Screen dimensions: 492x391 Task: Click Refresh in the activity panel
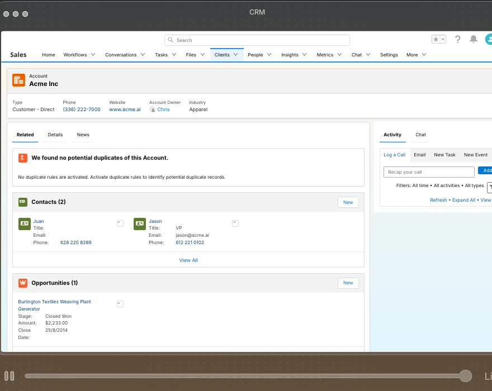coord(438,200)
